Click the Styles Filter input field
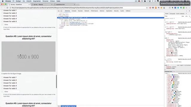191x107 pixels. (173, 16)
